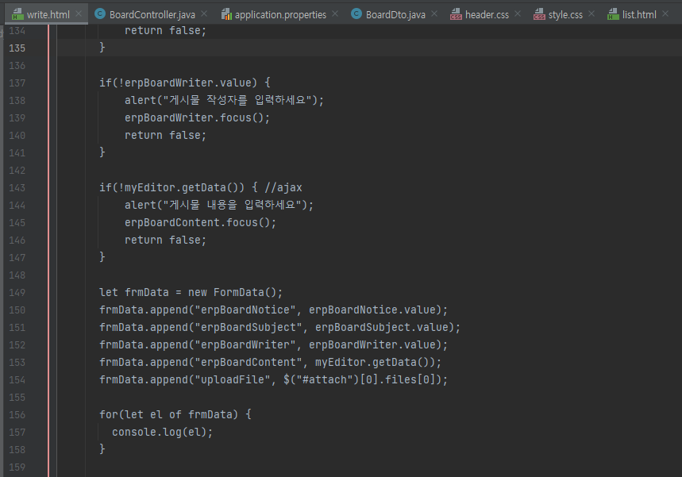682x477 pixels.
Task: Click the frmData.append "uploadFile" line
Action: pos(273,379)
